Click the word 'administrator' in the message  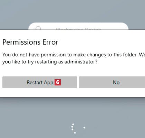point(80,62)
